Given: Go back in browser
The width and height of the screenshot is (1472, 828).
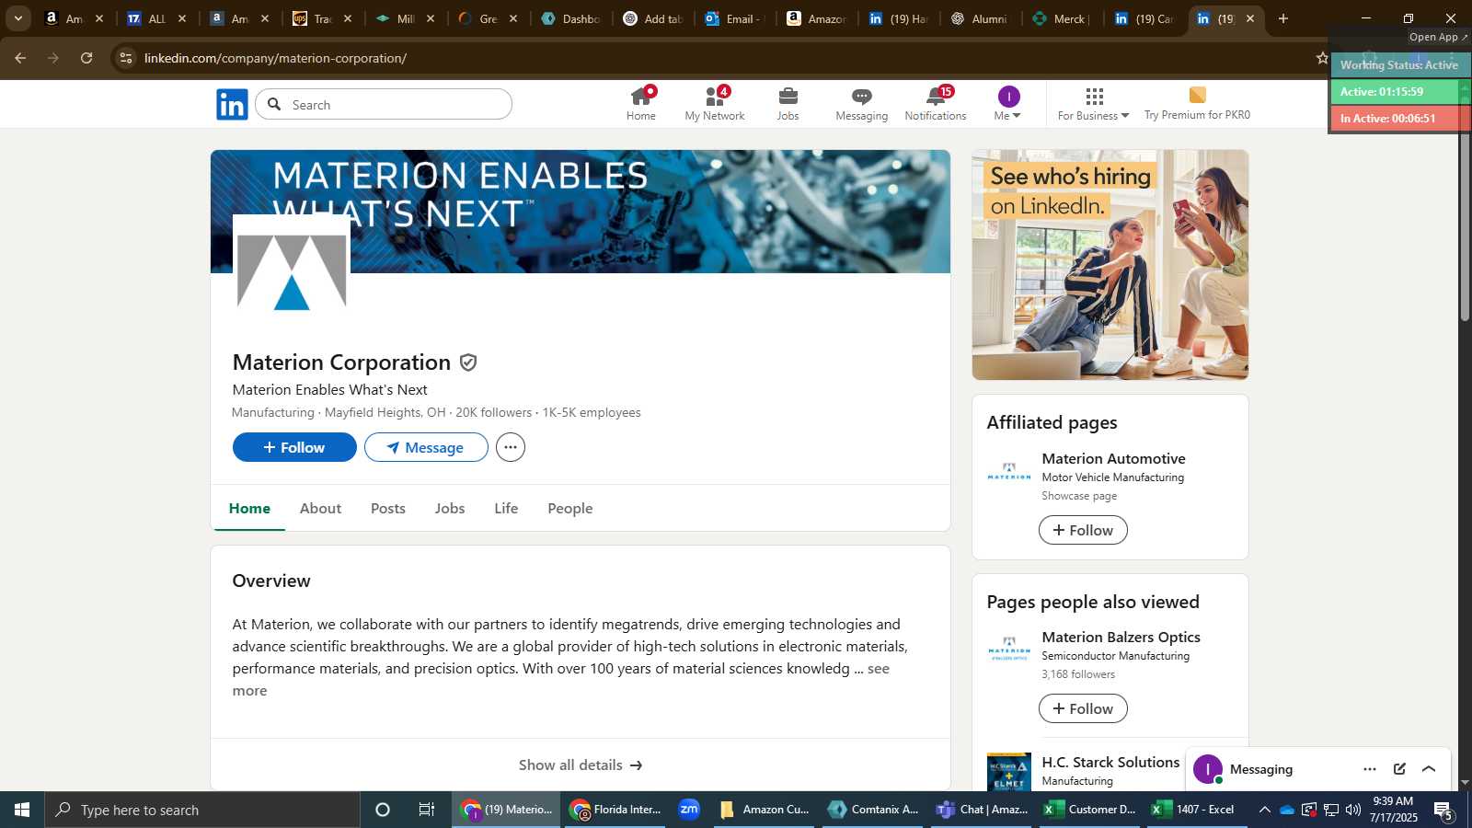Looking at the screenshot, I should pos(20,58).
